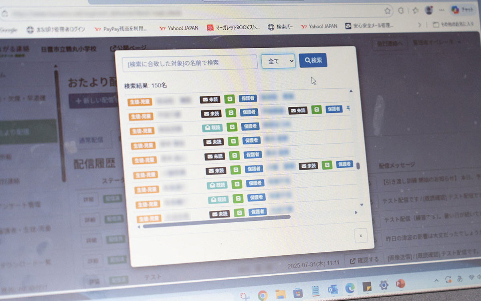Image resolution: width=481 pixels, height=301 pixels.
Task: Open the 公開ページ link in the header
Action: 128,49
